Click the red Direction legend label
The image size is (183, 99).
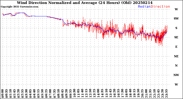point(160,7)
